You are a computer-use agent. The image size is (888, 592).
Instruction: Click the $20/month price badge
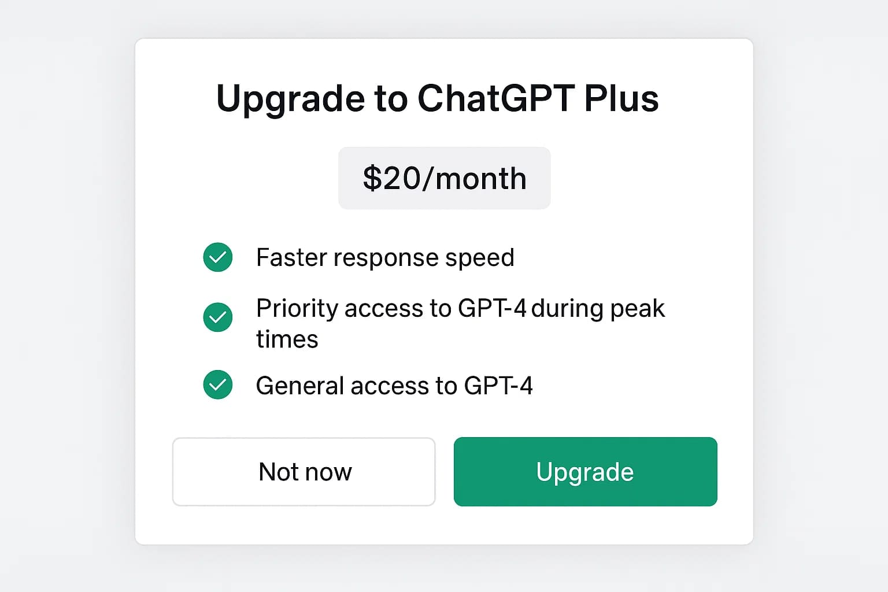pos(444,178)
